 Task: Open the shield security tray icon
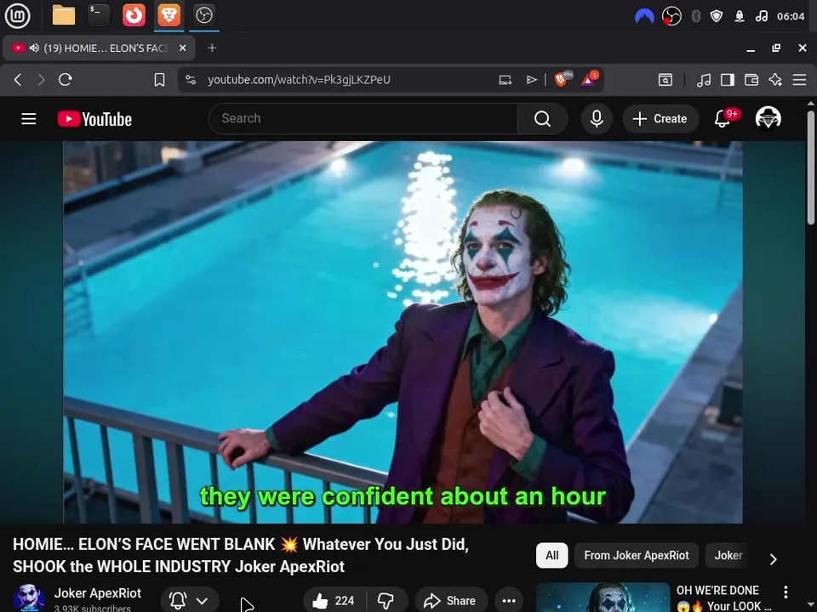717,16
